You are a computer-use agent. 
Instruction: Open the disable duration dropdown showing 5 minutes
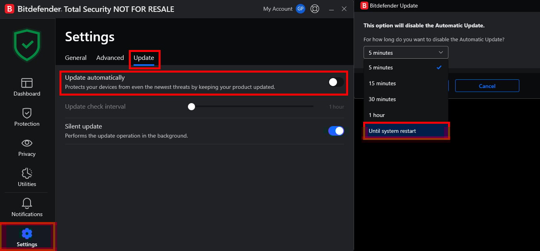(x=406, y=52)
